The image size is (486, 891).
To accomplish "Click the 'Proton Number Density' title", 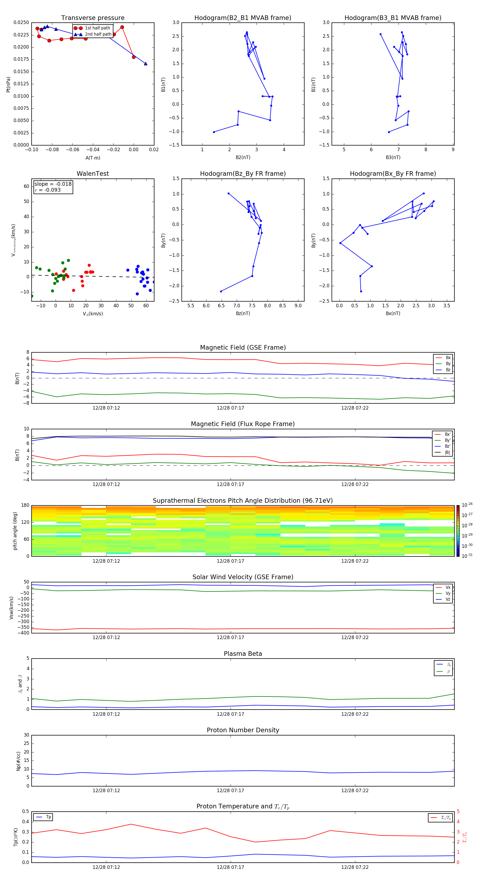I will pos(243,730).
